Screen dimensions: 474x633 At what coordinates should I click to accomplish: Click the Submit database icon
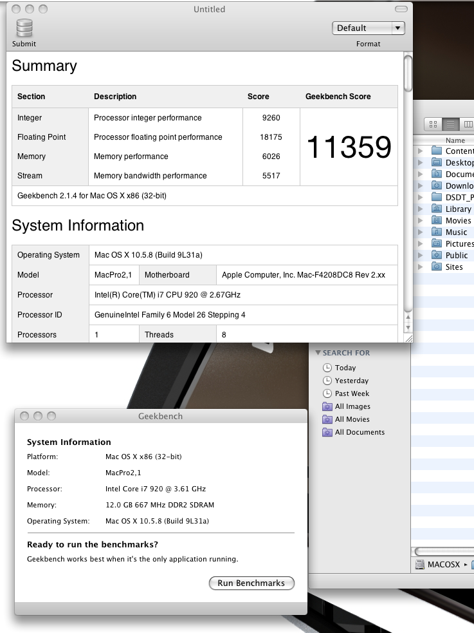pos(24,28)
